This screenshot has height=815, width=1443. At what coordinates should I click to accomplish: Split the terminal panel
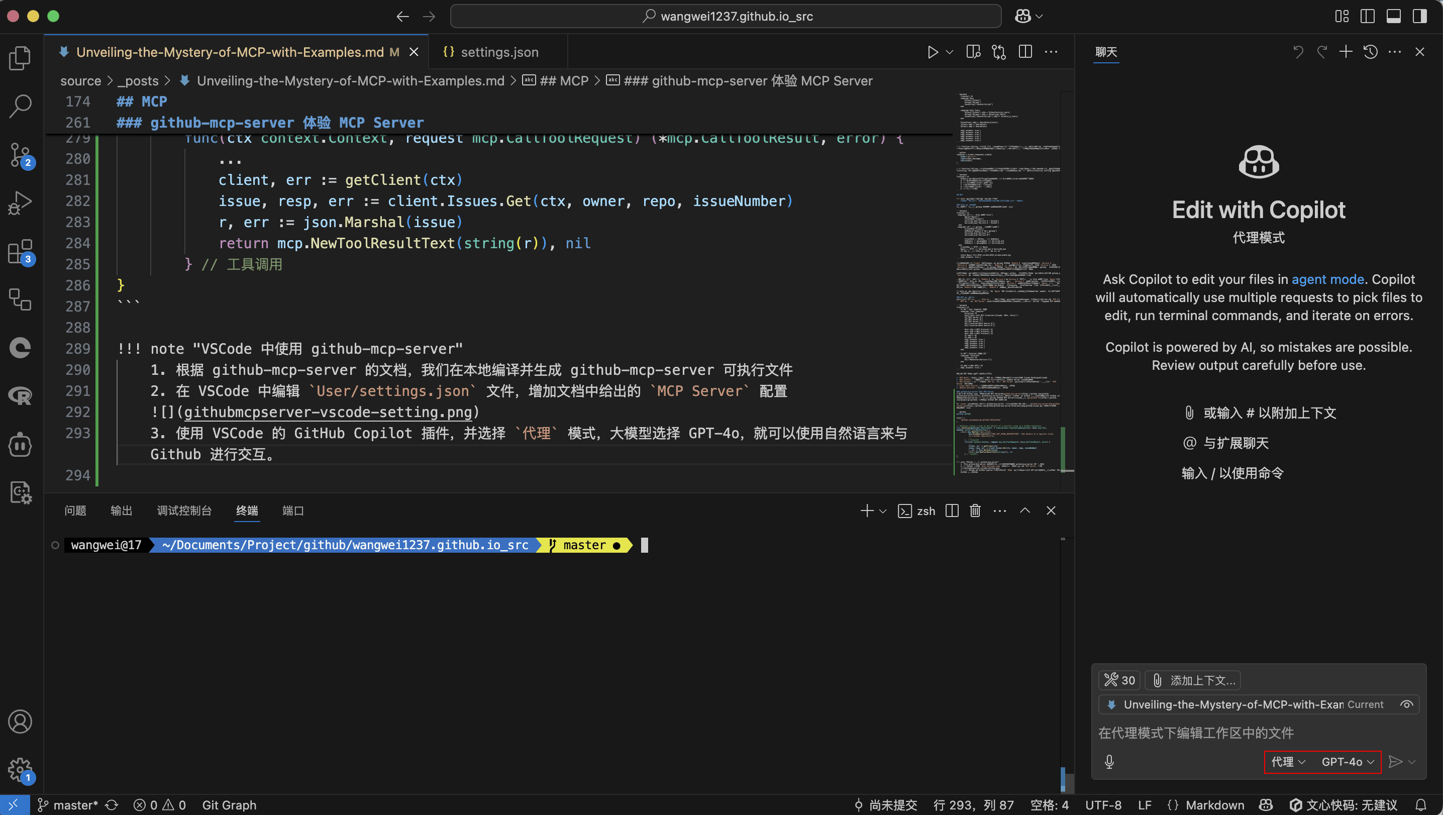952,511
